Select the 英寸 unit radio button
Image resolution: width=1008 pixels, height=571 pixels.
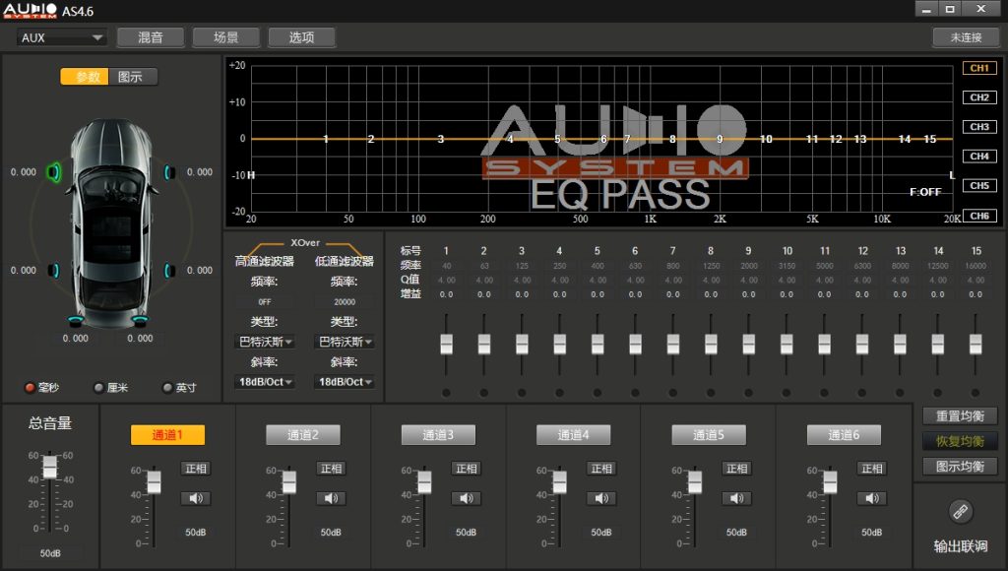tap(167, 387)
